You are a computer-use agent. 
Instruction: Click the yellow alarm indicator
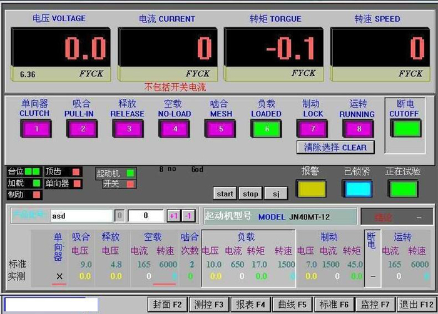point(311,188)
